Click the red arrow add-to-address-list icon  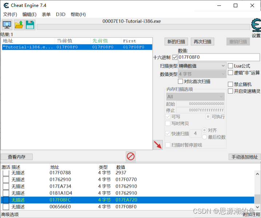coord(158,145)
